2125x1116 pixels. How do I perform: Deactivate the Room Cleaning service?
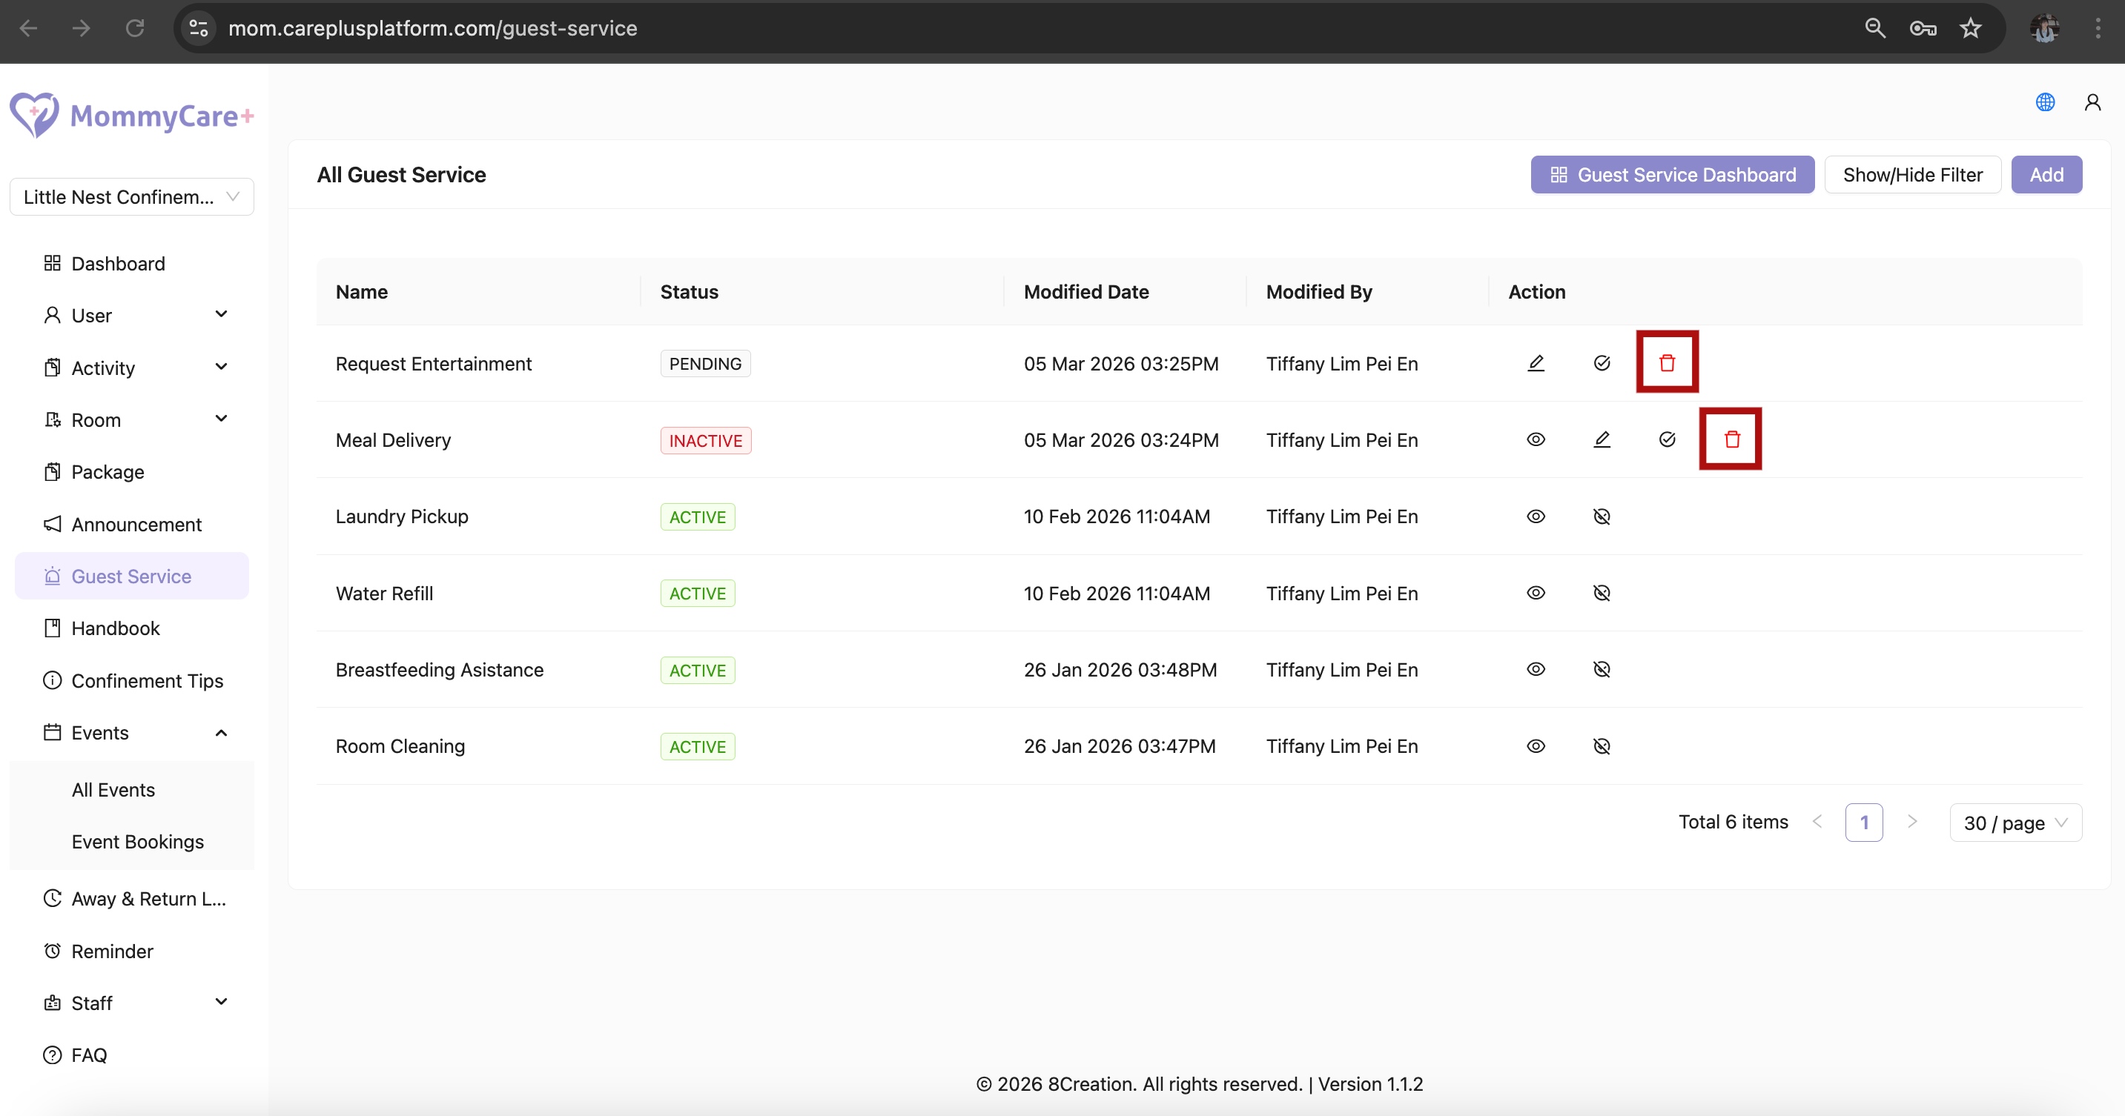click(x=1602, y=746)
